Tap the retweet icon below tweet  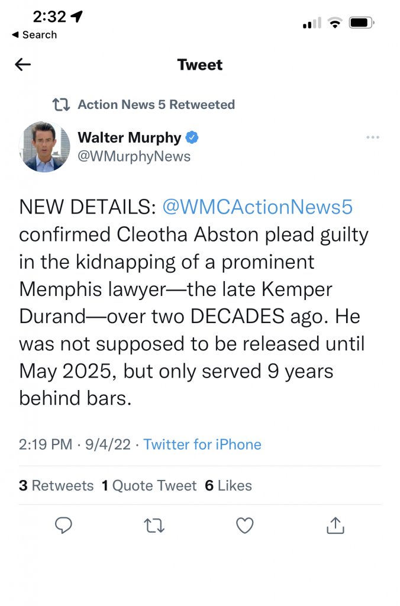[154, 525]
